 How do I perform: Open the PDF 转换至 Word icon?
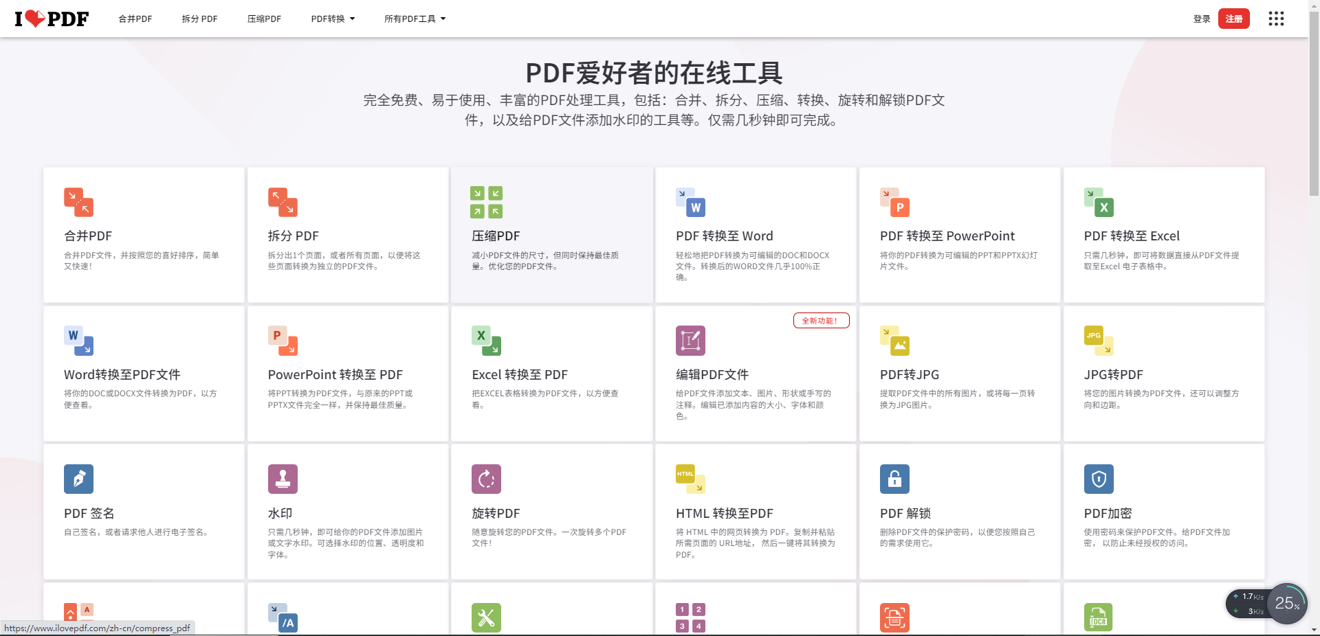[x=690, y=202]
